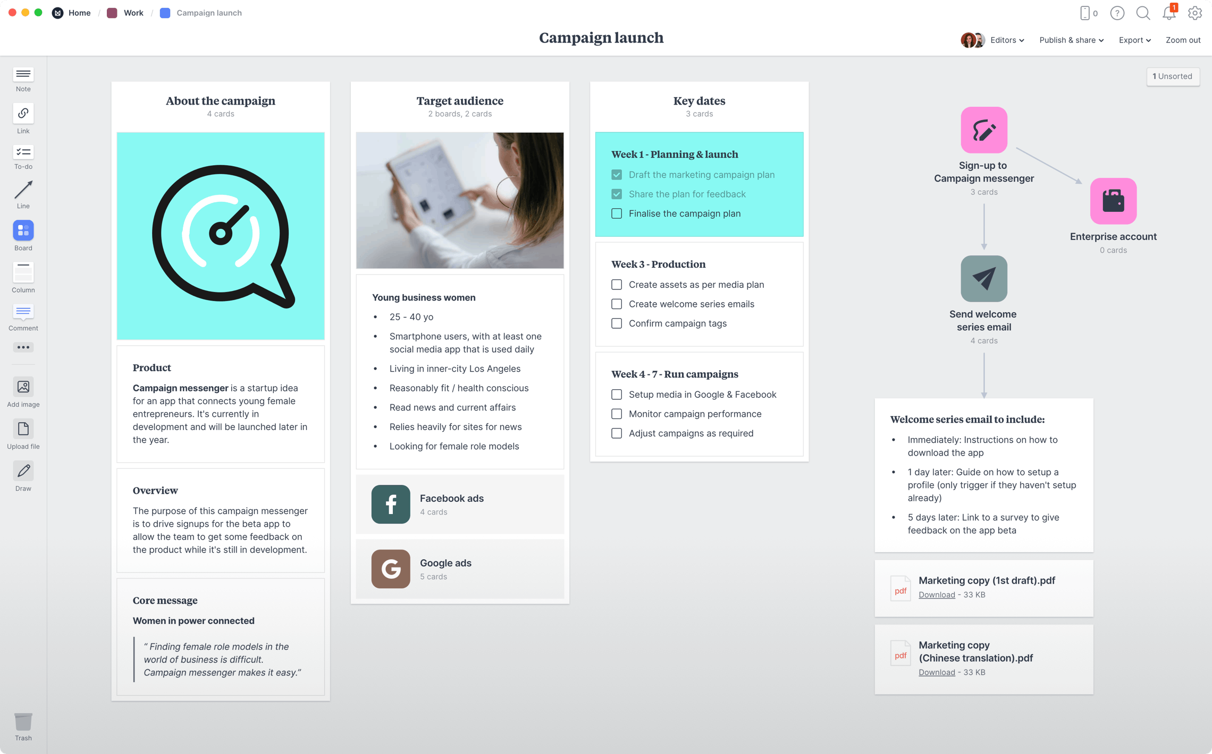
Task: Download Marketing copy (1st draft).pdf
Action: pyautogui.click(x=937, y=594)
